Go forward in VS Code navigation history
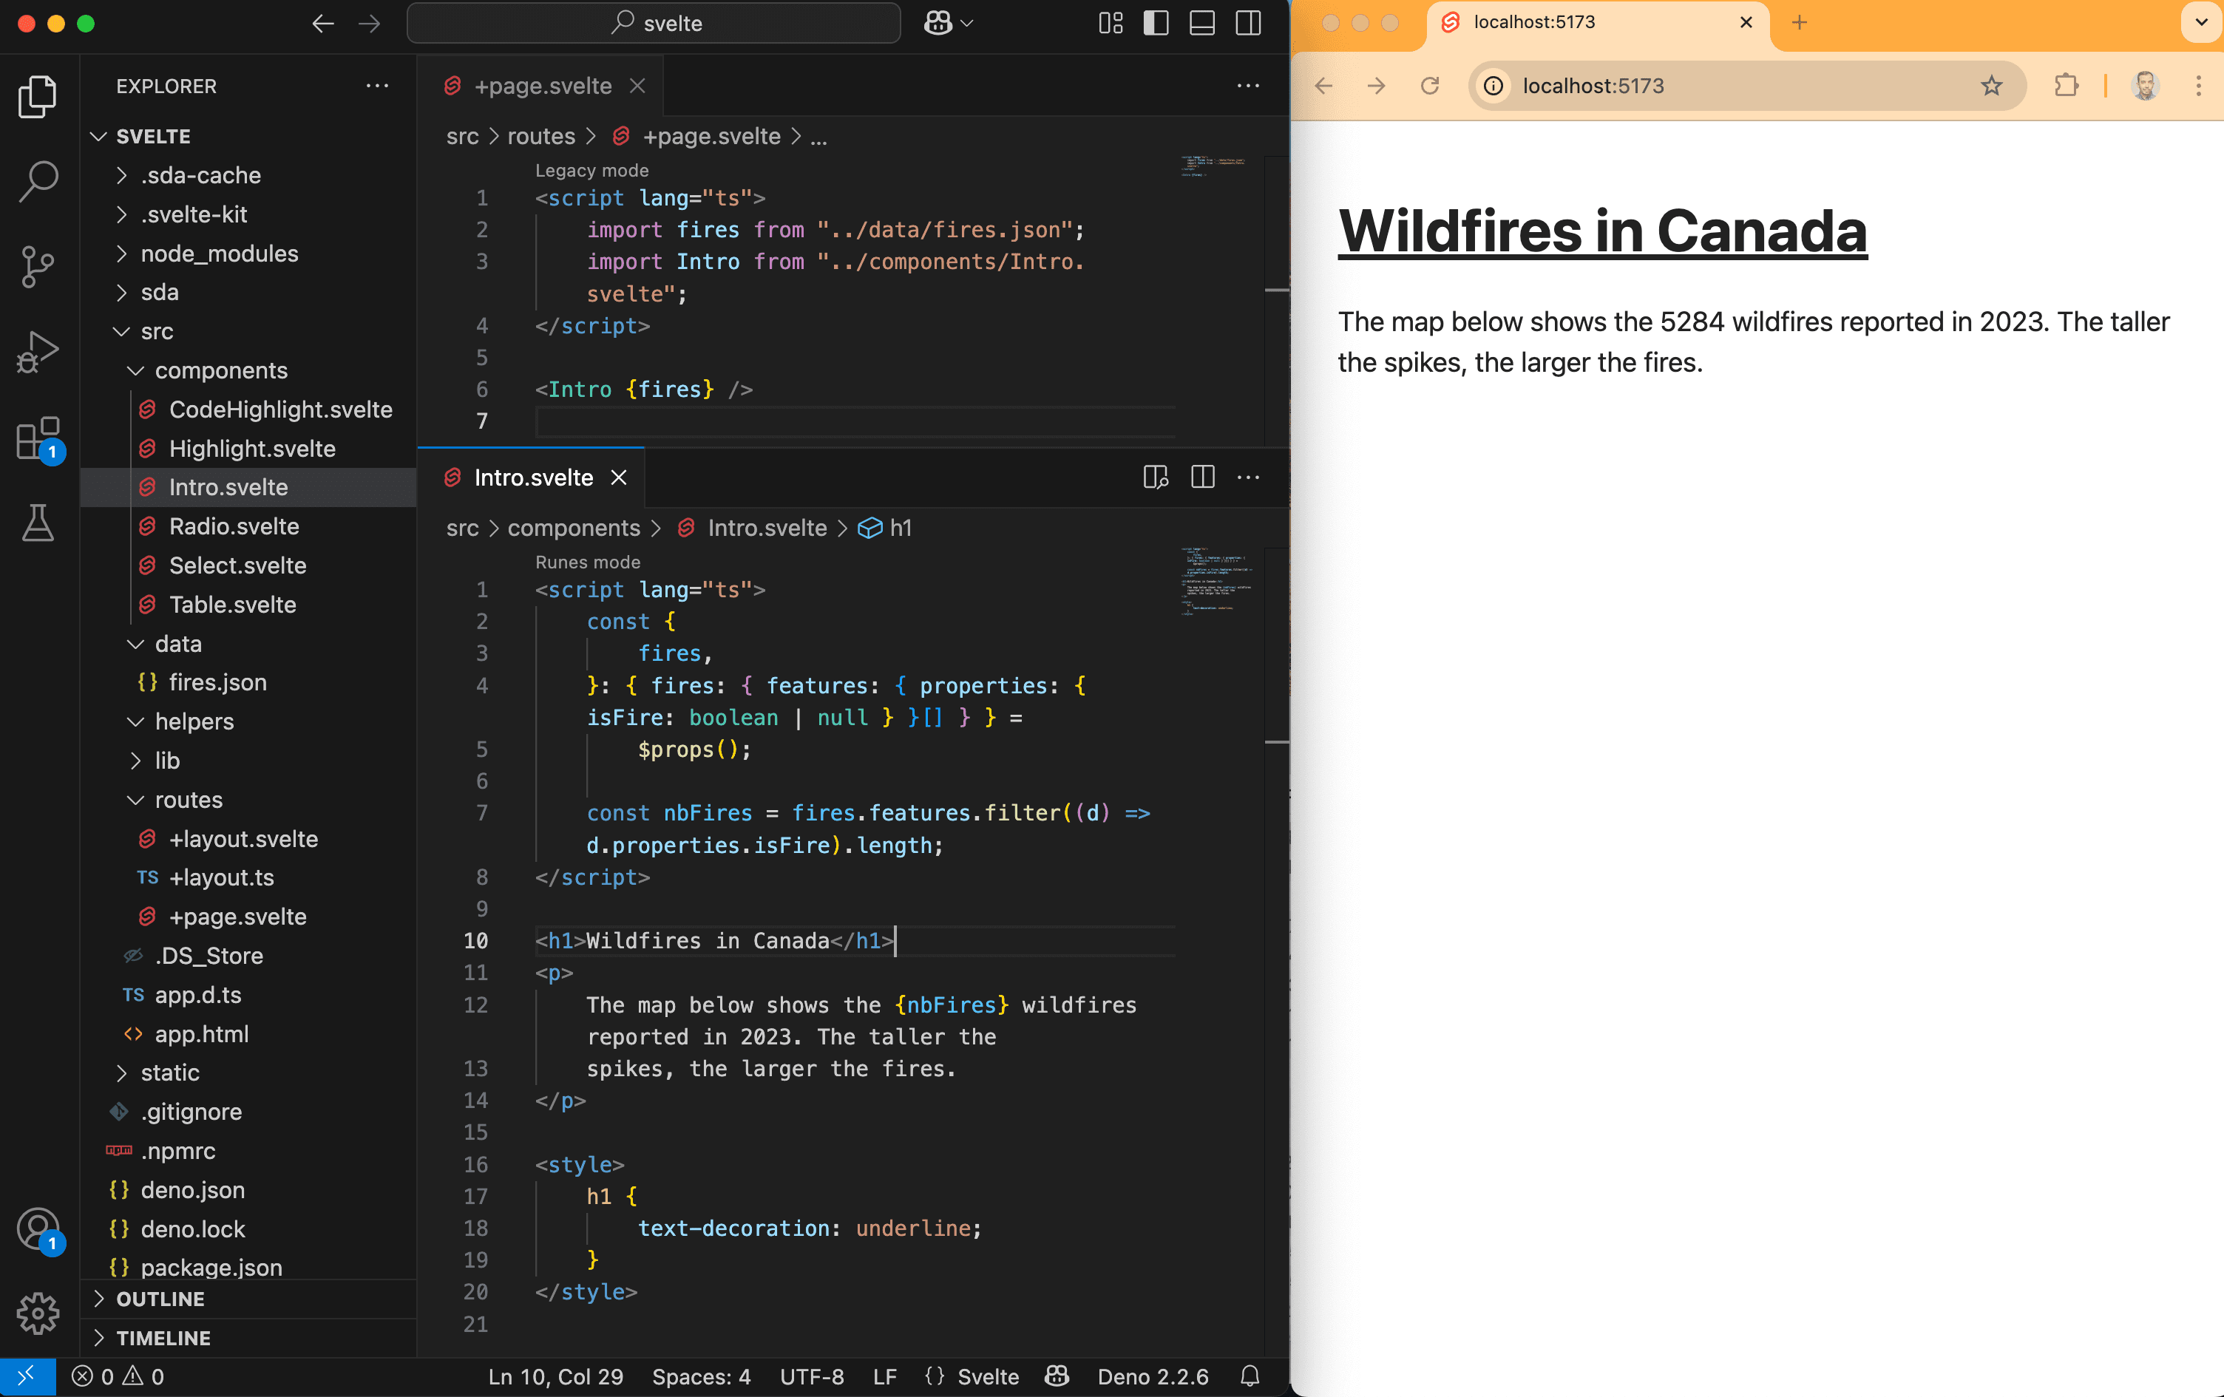Image resolution: width=2224 pixels, height=1397 pixels. pos(370,23)
